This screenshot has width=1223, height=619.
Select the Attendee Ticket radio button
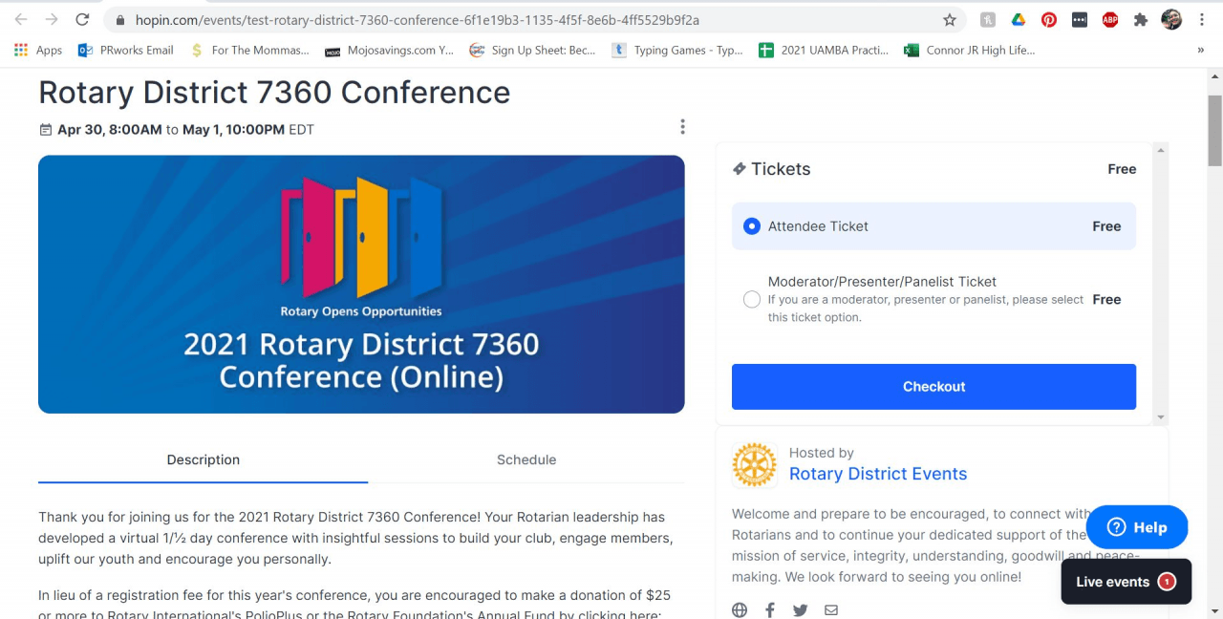[x=752, y=226]
